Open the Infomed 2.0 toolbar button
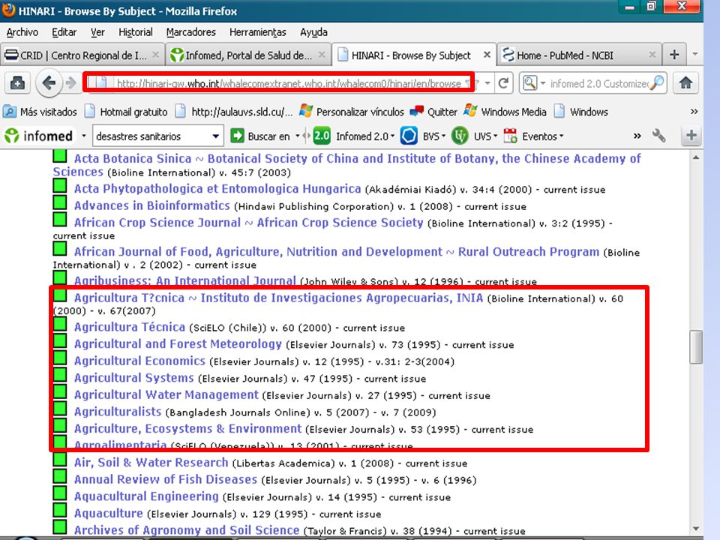720x540 pixels. (353, 136)
